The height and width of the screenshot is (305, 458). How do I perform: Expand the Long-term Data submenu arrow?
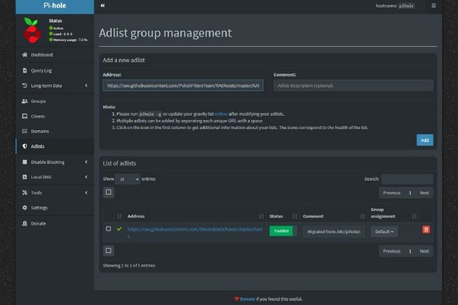(x=86, y=85)
